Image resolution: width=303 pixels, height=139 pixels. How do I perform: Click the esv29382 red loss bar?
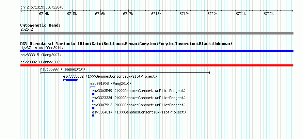[157, 65]
